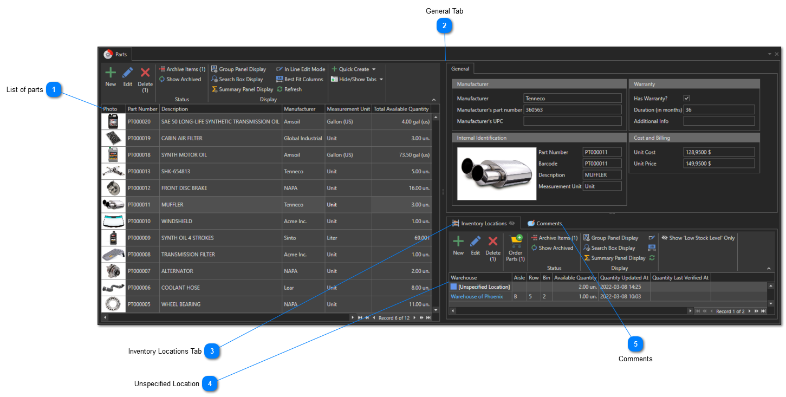Click Archive Items (1) in Parts toolbar
This screenshot has width=786, height=397.
[x=182, y=69]
